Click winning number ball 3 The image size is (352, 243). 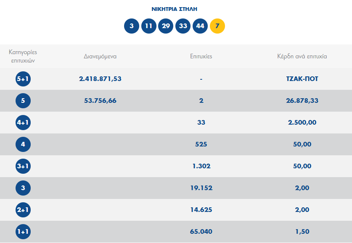[132, 26]
